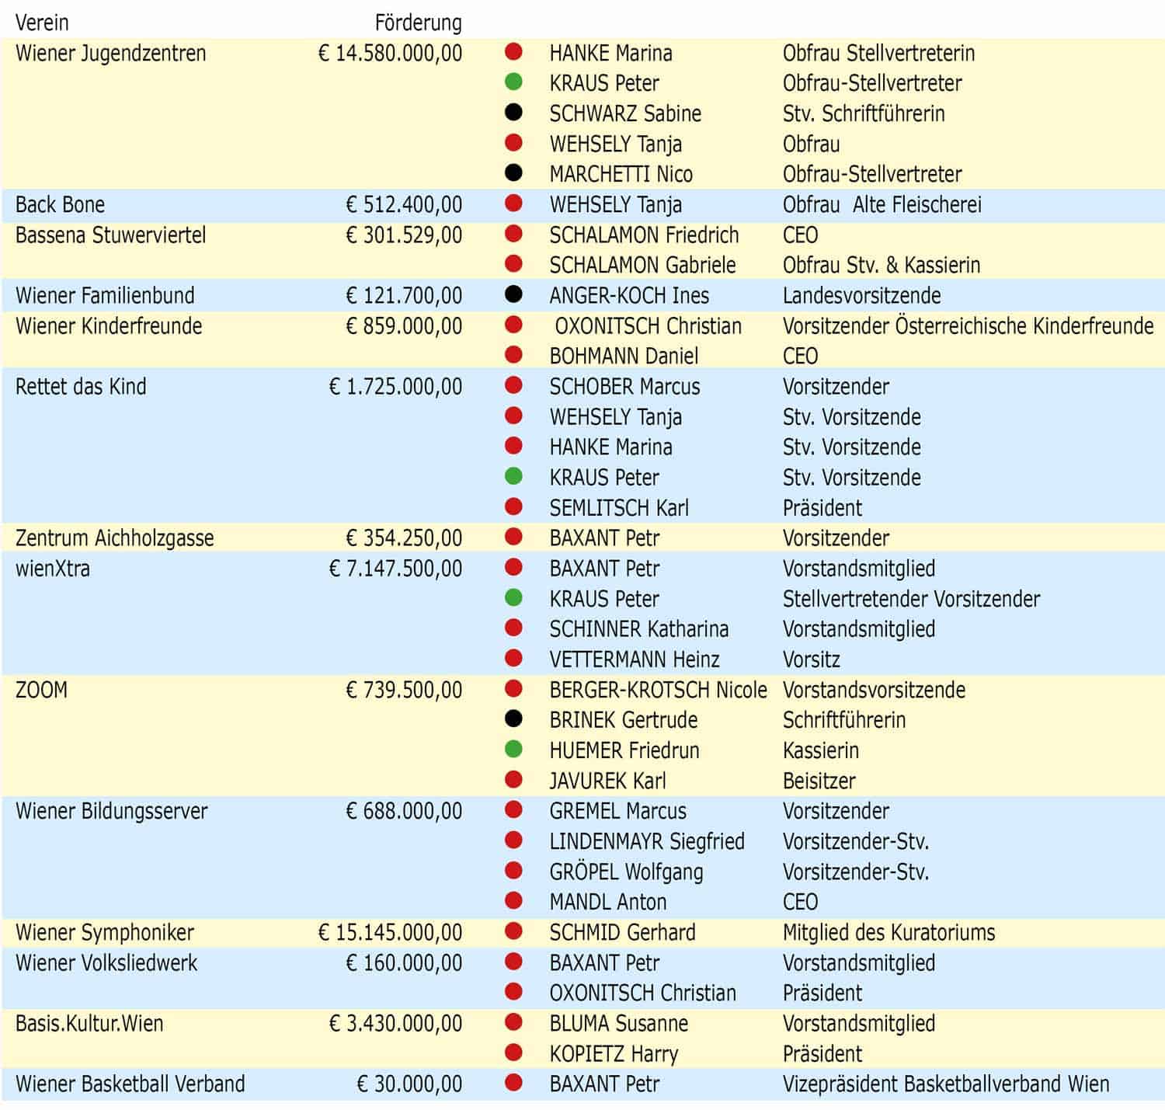
Task: Click the Wiener Basketball Verband row label
Action: pos(130,1084)
